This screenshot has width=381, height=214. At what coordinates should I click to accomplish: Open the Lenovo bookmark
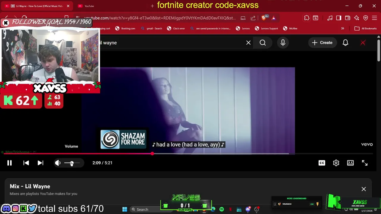point(243,29)
